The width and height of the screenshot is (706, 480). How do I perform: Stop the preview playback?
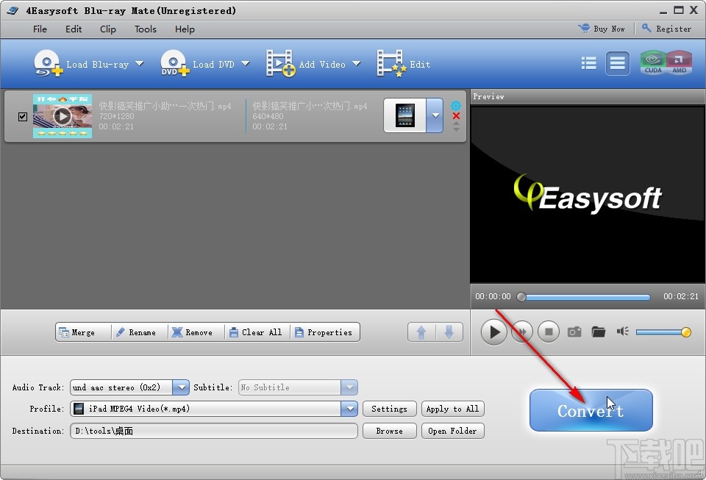coord(549,332)
